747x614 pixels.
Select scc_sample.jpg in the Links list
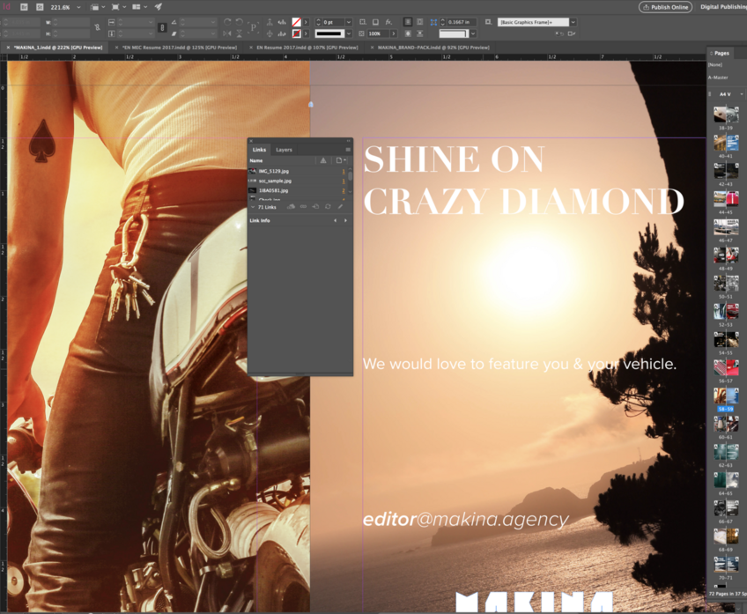pos(299,181)
